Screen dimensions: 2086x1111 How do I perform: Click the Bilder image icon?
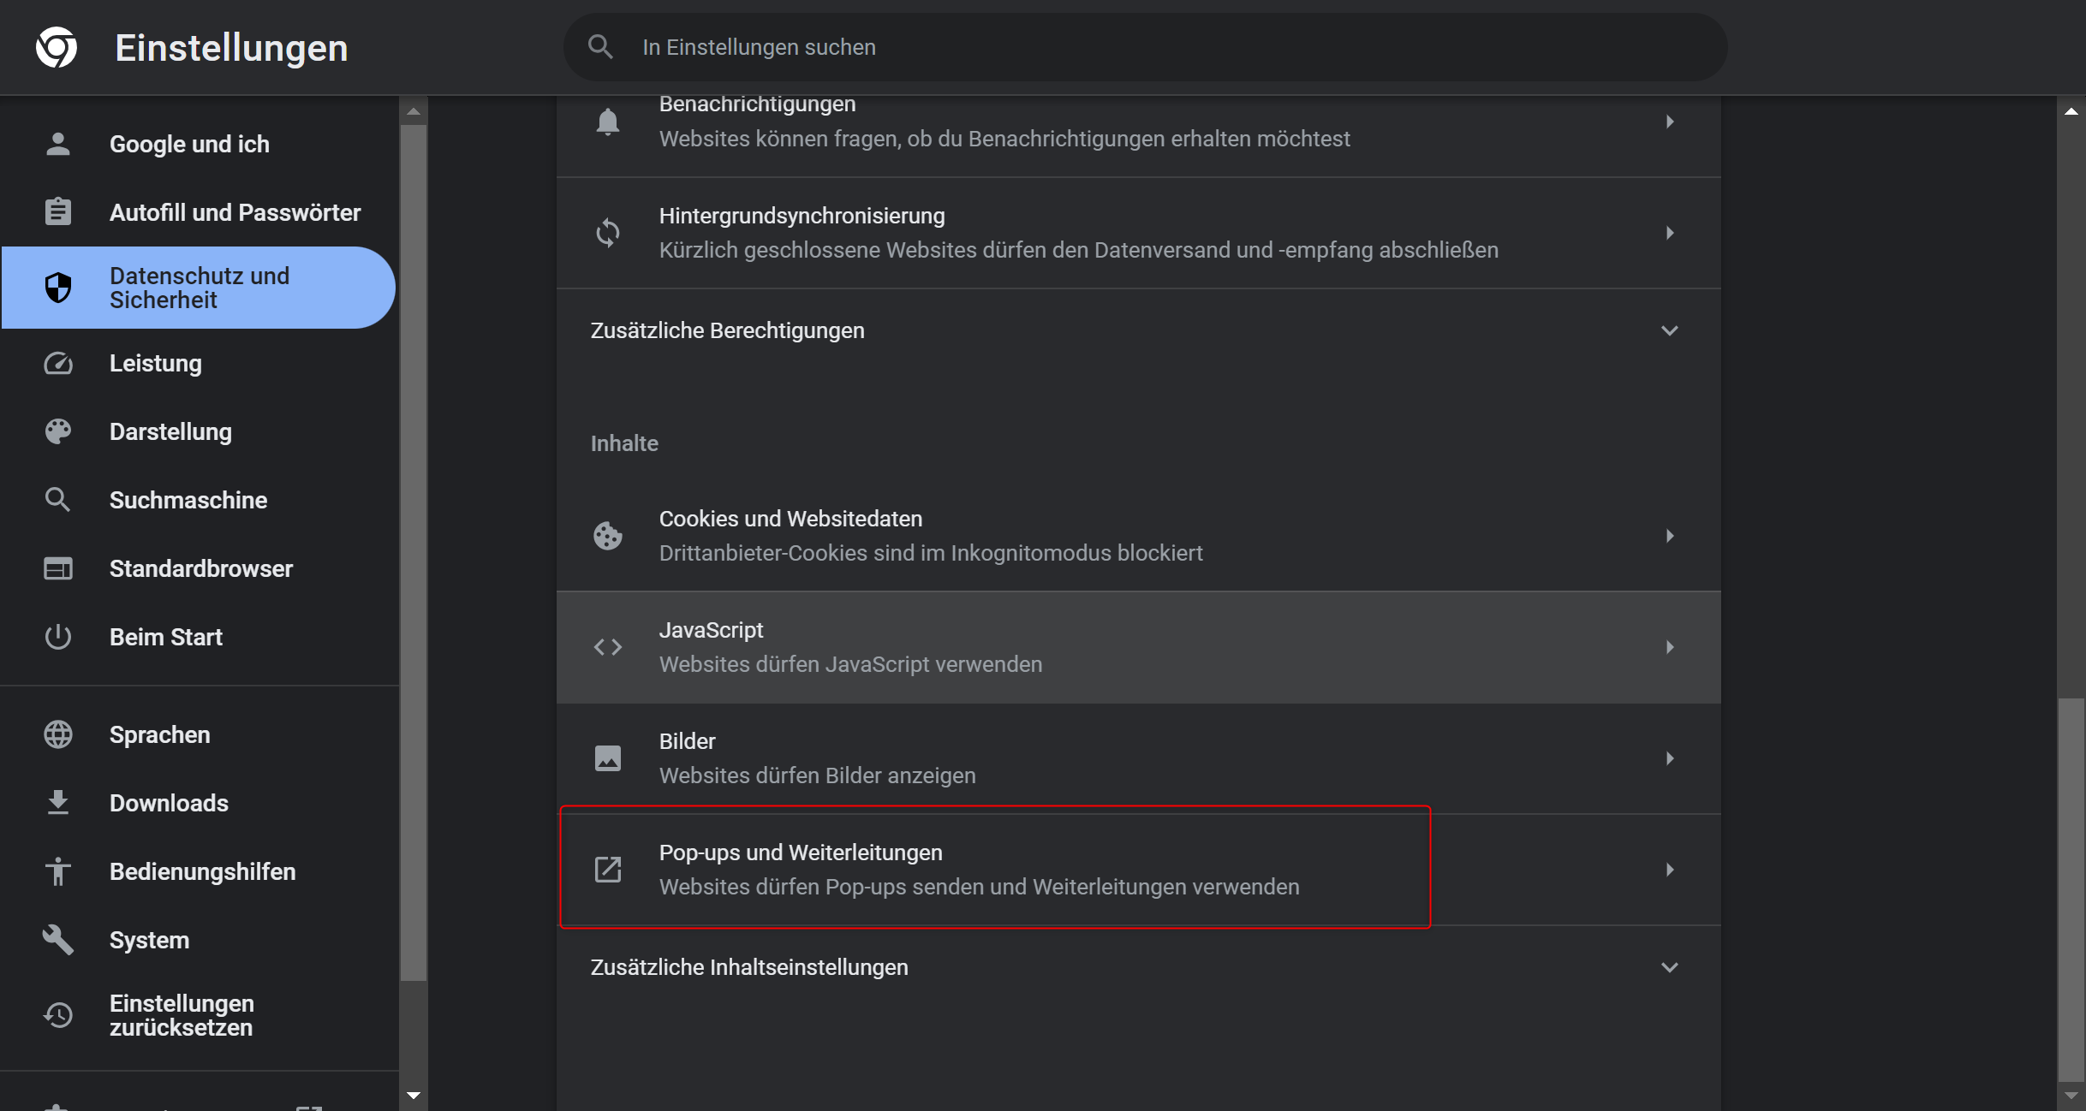click(x=608, y=758)
